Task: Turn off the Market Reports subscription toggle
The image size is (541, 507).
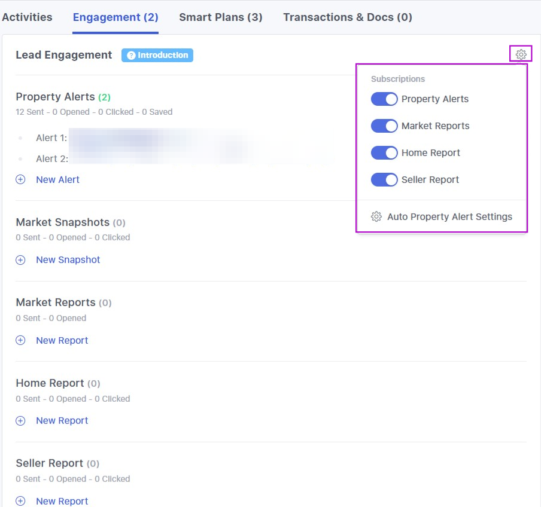Action: (384, 126)
